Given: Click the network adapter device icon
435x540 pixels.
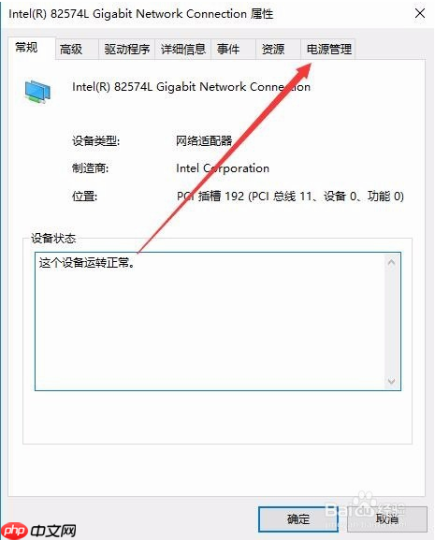Looking at the screenshot, I should point(37,91).
